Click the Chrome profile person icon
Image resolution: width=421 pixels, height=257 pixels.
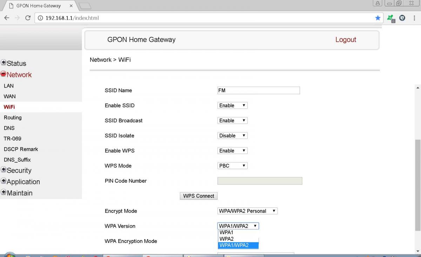[x=377, y=3]
